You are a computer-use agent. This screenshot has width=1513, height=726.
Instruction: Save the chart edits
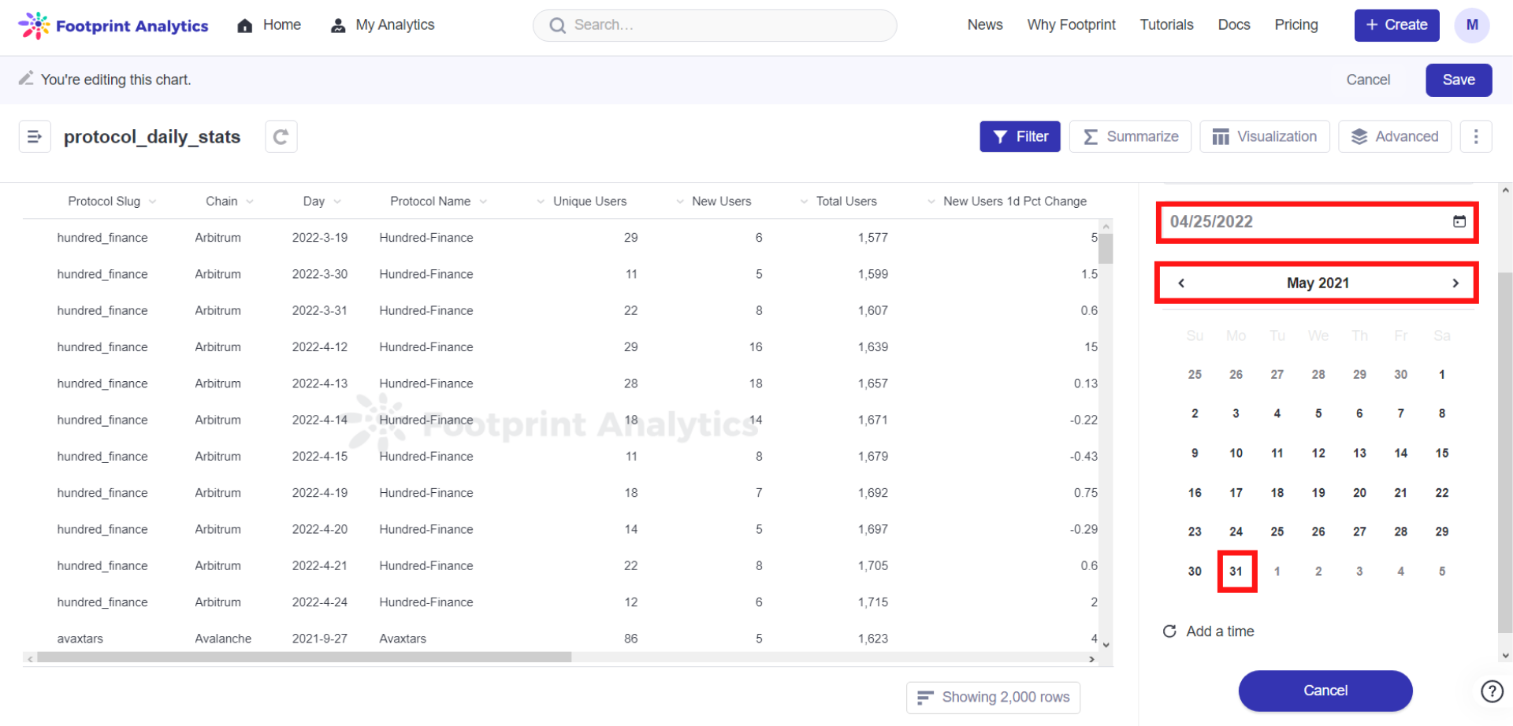point(1459,80)
